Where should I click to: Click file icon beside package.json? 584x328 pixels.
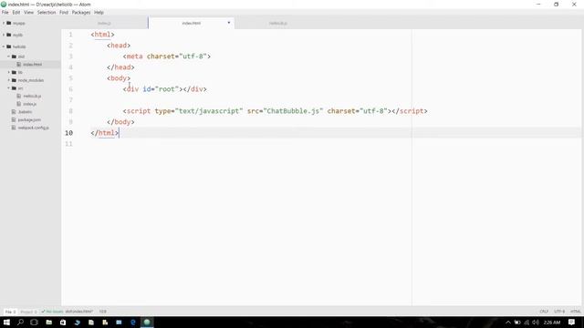pos(14,119)
